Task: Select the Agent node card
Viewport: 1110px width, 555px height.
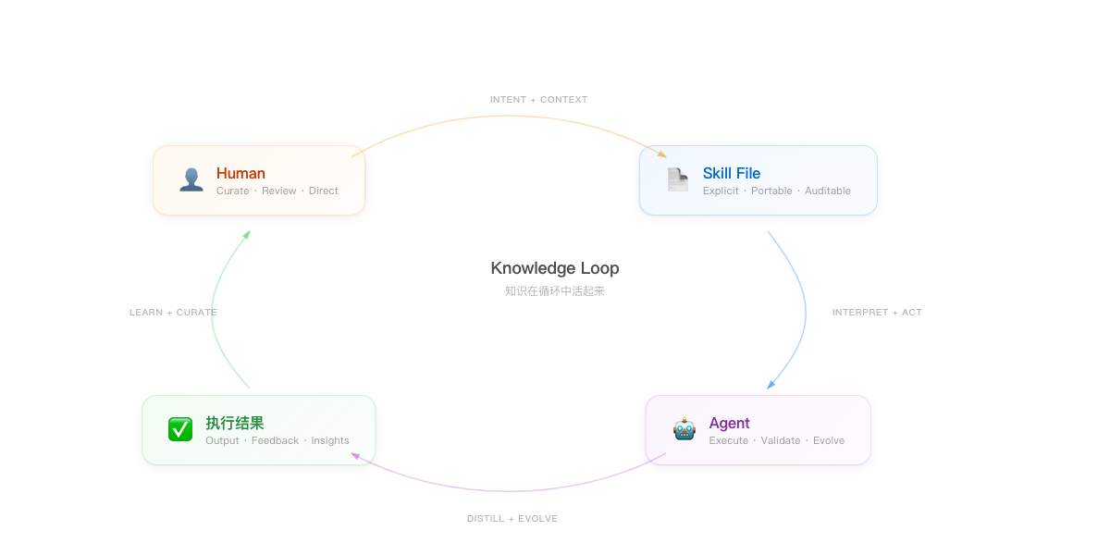Action: tap(758, 429)
